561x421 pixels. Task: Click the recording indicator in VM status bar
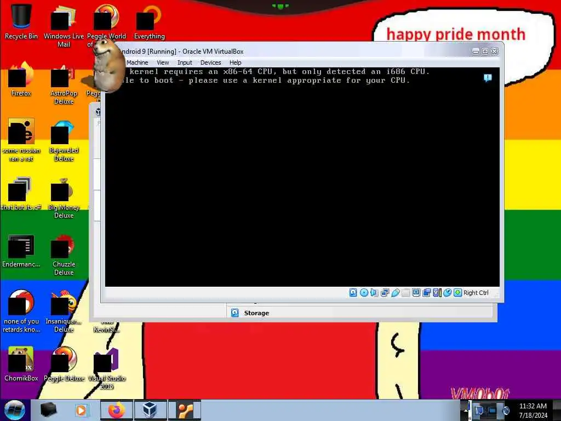pos(426,293)
